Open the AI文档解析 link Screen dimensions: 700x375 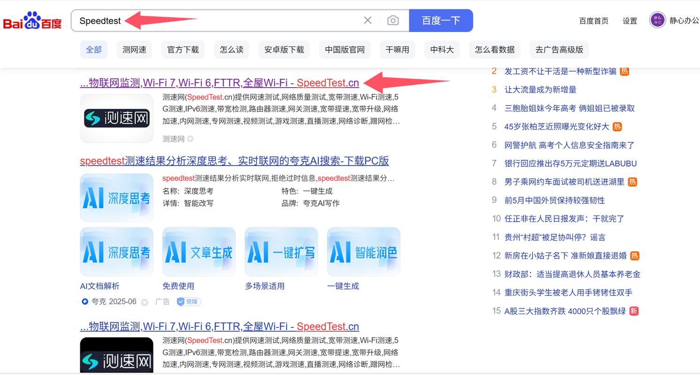click(100, 286)
